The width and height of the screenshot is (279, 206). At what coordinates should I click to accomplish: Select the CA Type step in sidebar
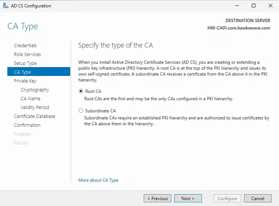click(22, 72)
